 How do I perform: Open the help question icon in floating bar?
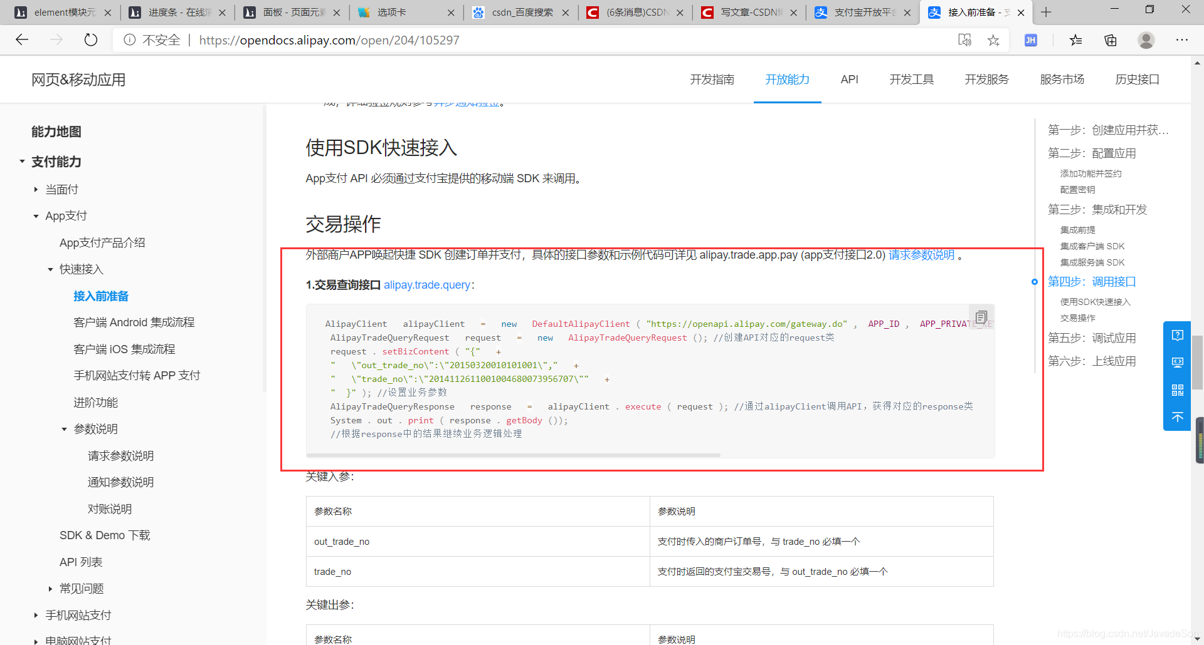1178,336
